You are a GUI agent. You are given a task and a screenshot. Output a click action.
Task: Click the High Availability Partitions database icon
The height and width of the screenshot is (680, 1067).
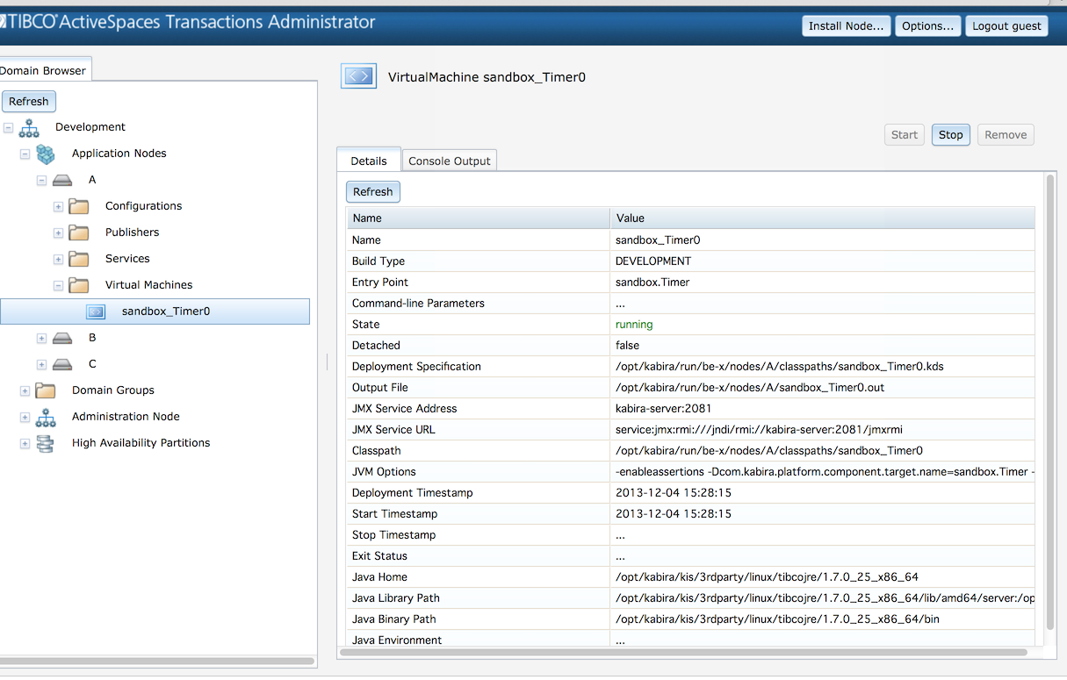(x=46, y=443)
